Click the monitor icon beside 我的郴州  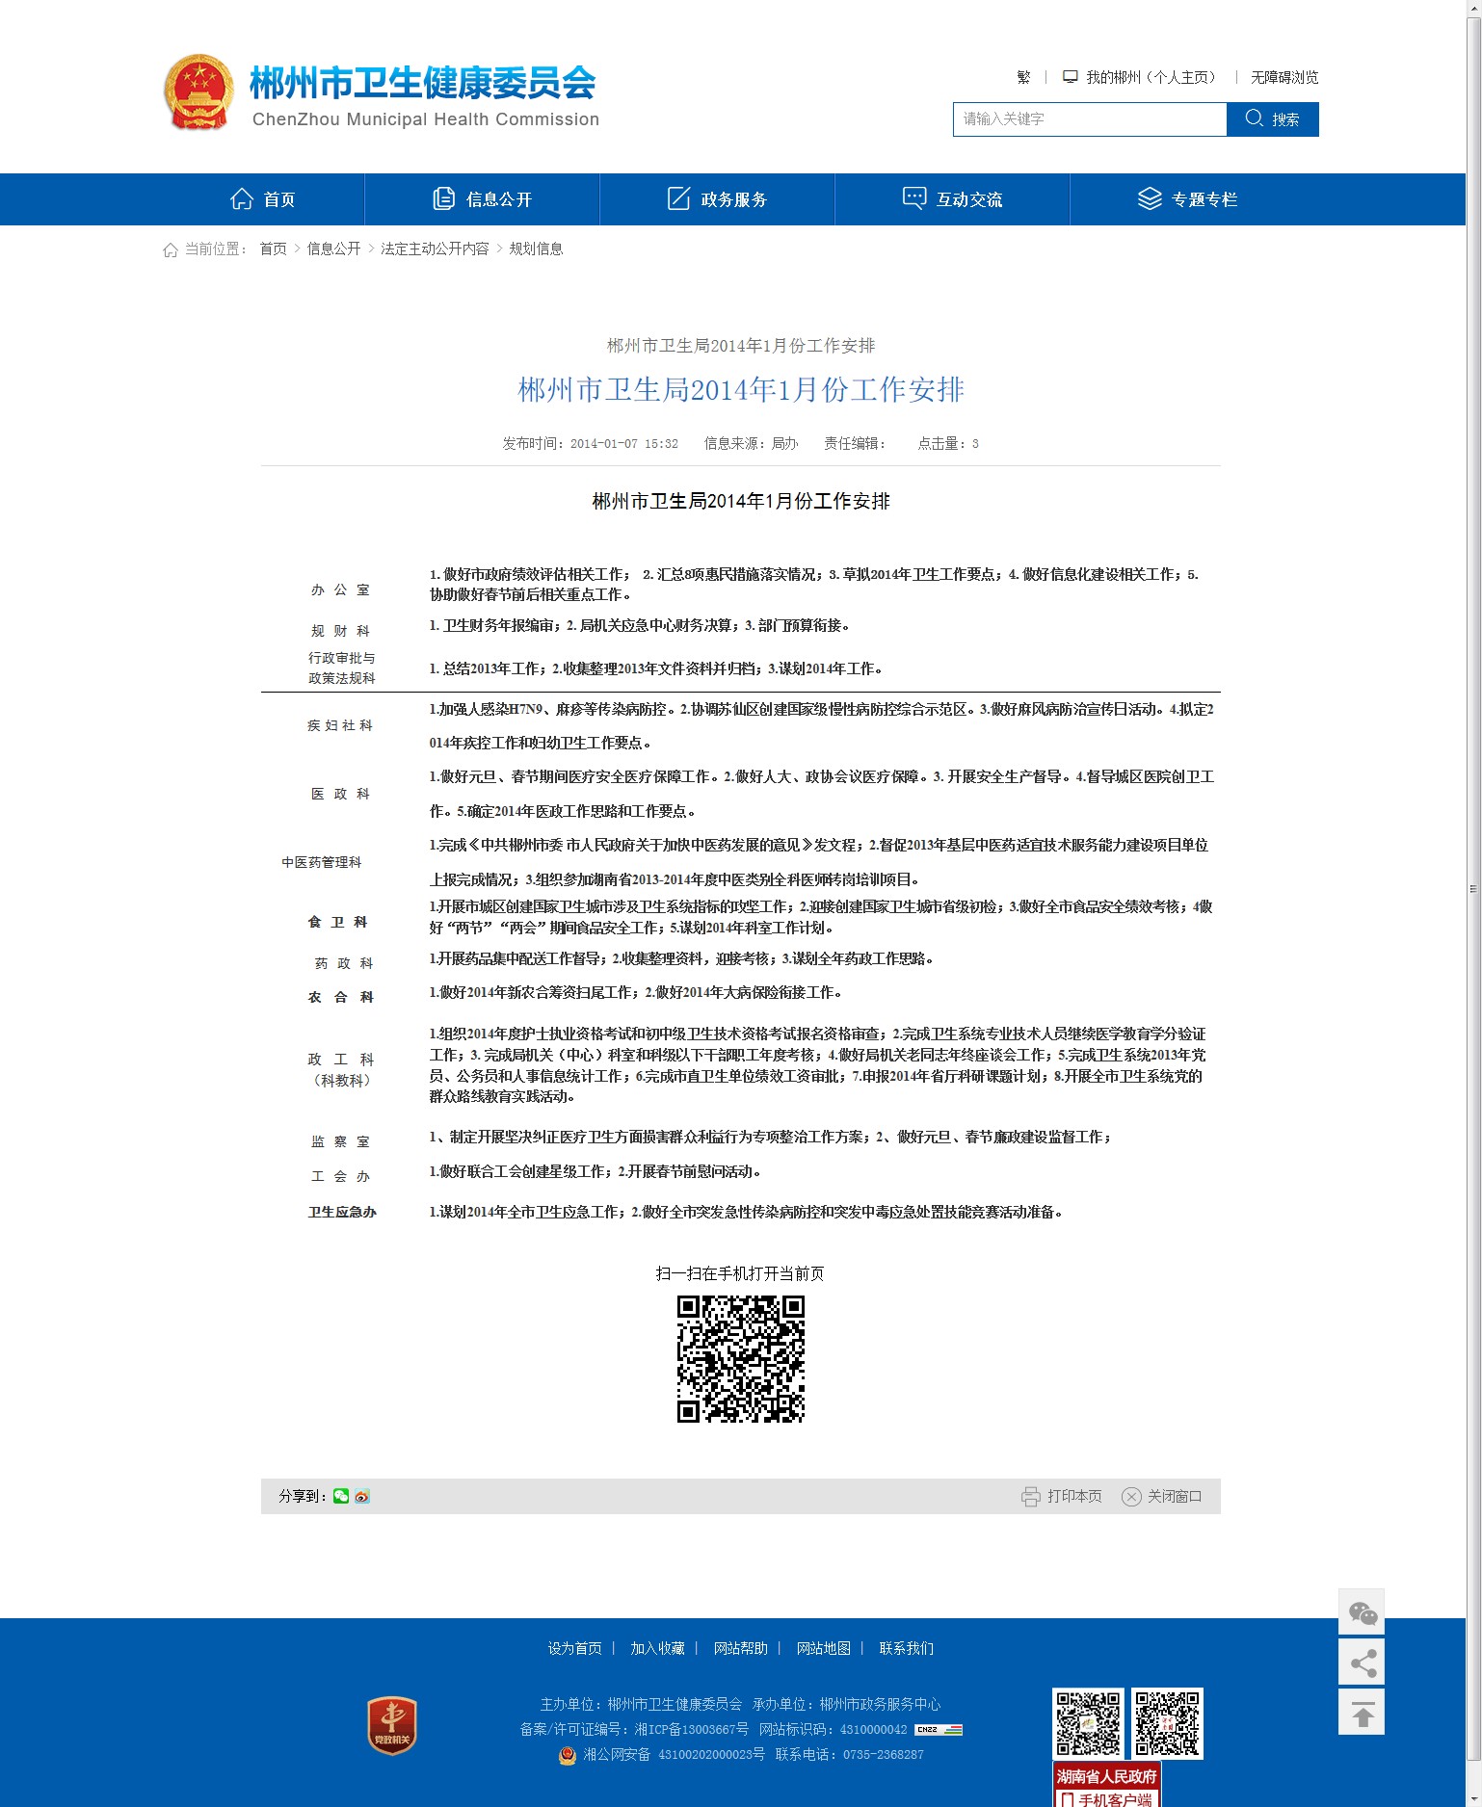point(1070,76)
